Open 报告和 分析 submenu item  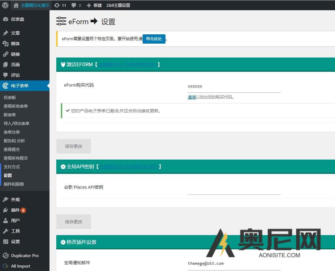14,141
